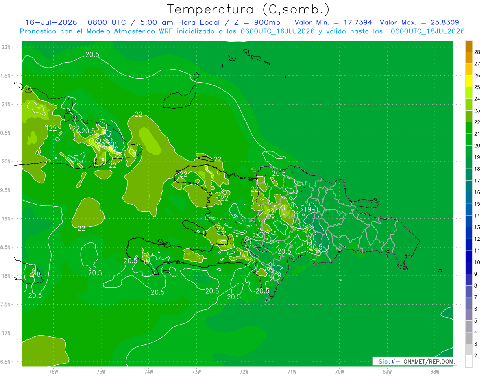Click the legend value '17'
The height and width of the screenshot is (377, 488).
(477, 181)
